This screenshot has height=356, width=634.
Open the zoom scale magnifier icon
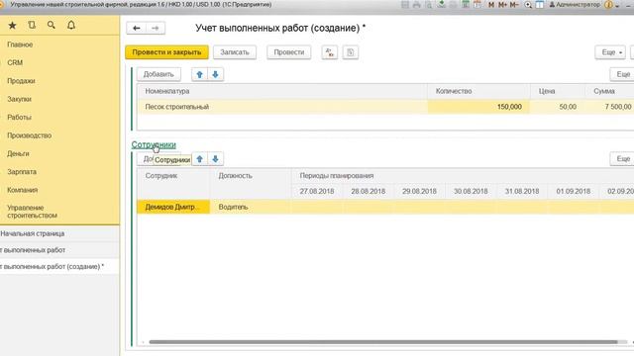(528, 4)
